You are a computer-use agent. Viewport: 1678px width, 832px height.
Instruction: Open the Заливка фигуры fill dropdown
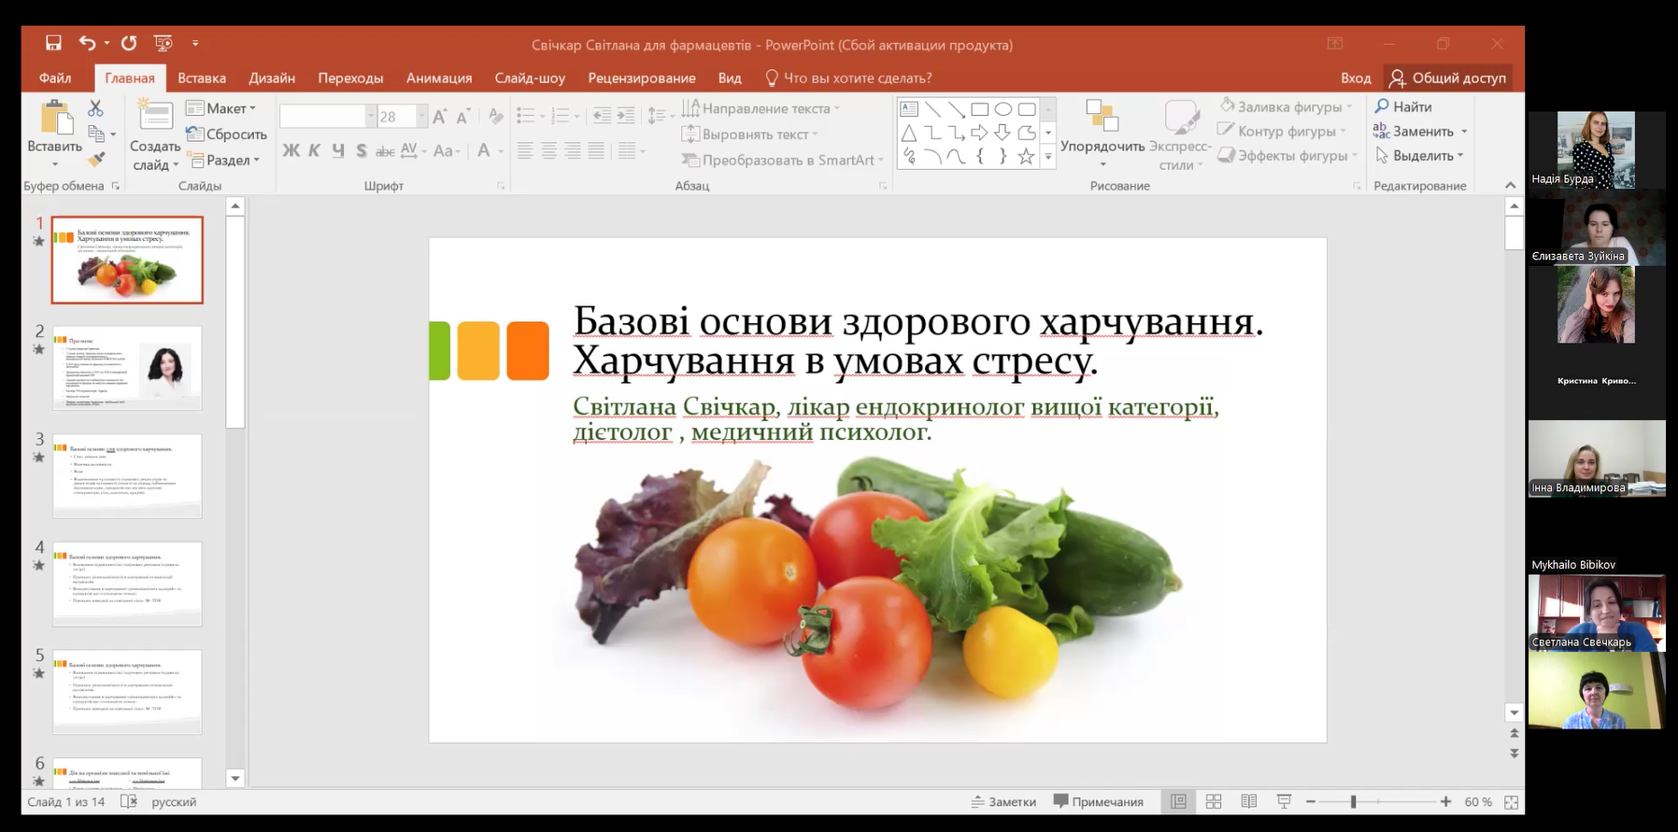[1286, 106]
